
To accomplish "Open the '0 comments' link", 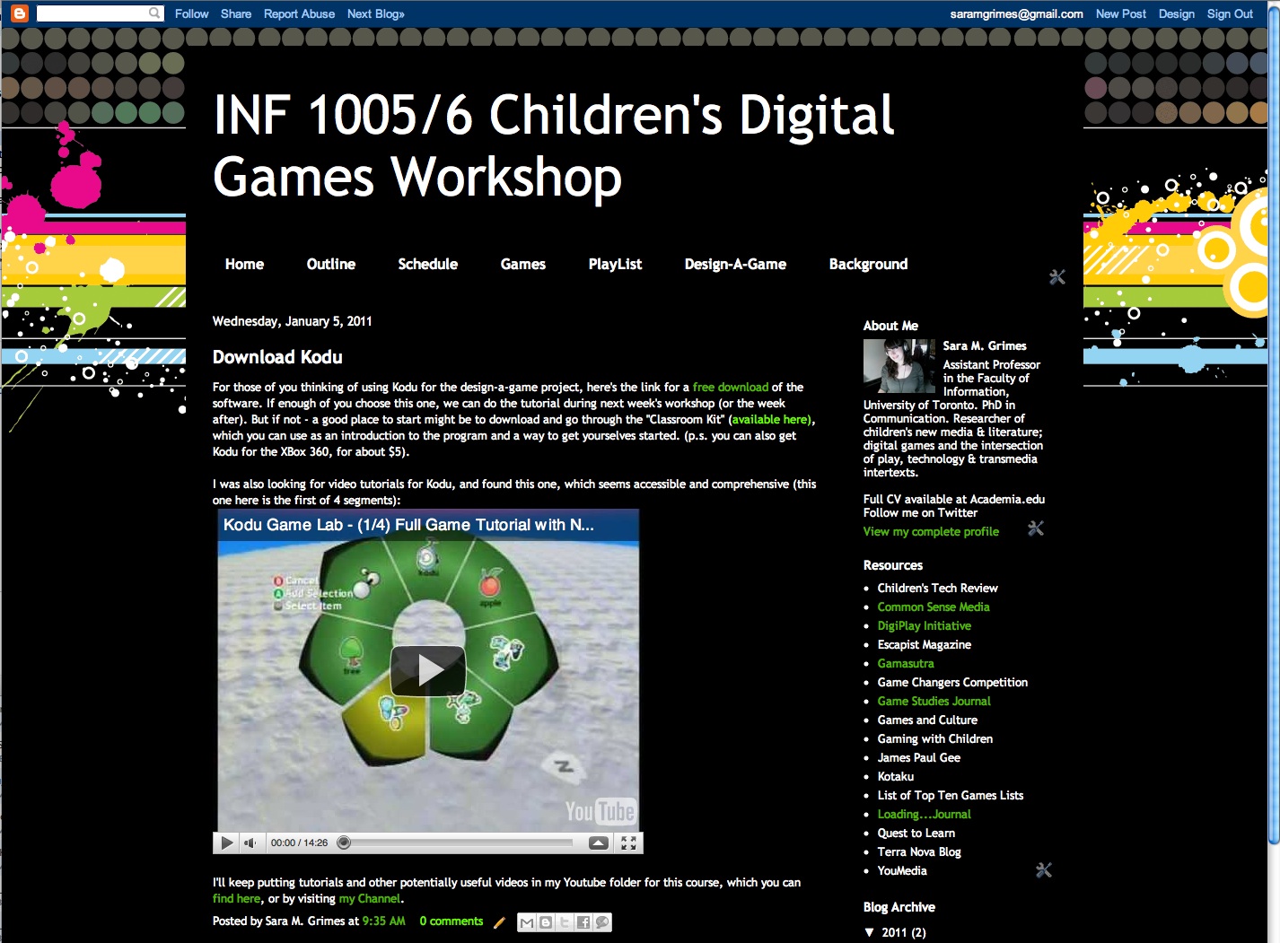I will [x=451, y=921].
